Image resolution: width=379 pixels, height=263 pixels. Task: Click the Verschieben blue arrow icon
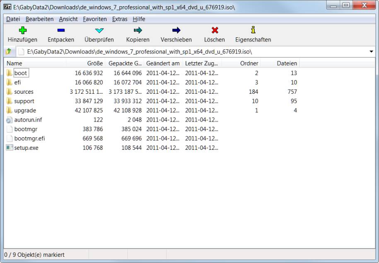[x=176, y=30]
